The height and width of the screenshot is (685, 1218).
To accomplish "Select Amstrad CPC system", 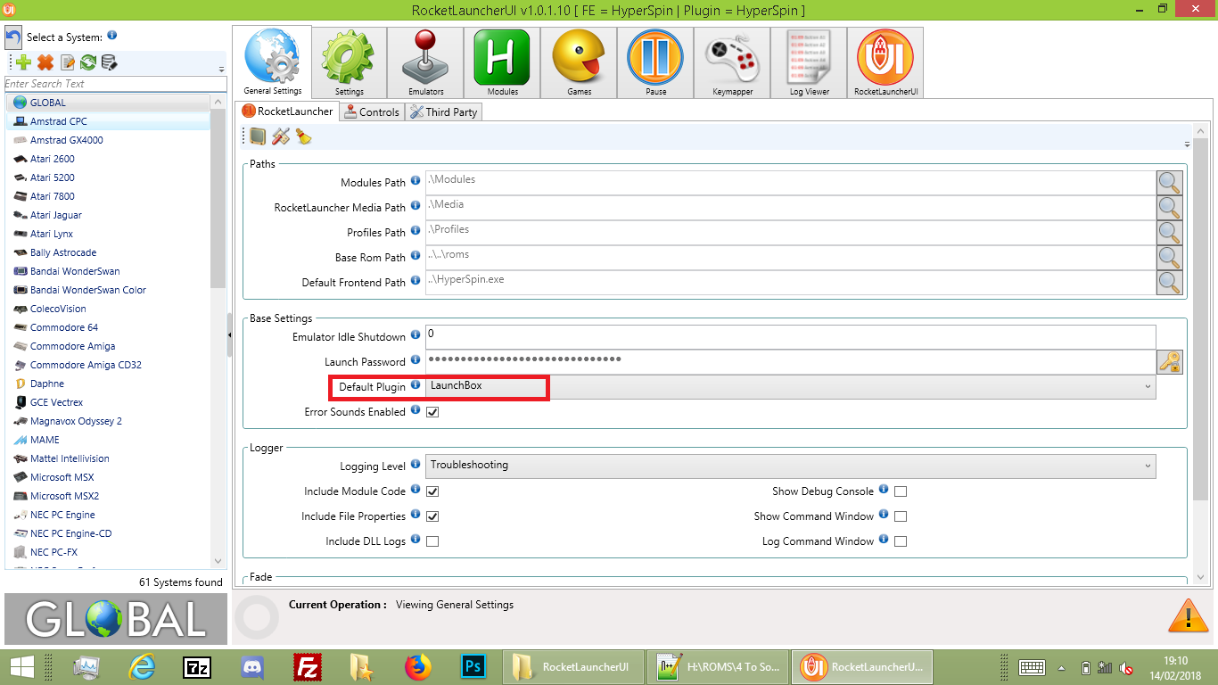I will click(x=108, y=121).
